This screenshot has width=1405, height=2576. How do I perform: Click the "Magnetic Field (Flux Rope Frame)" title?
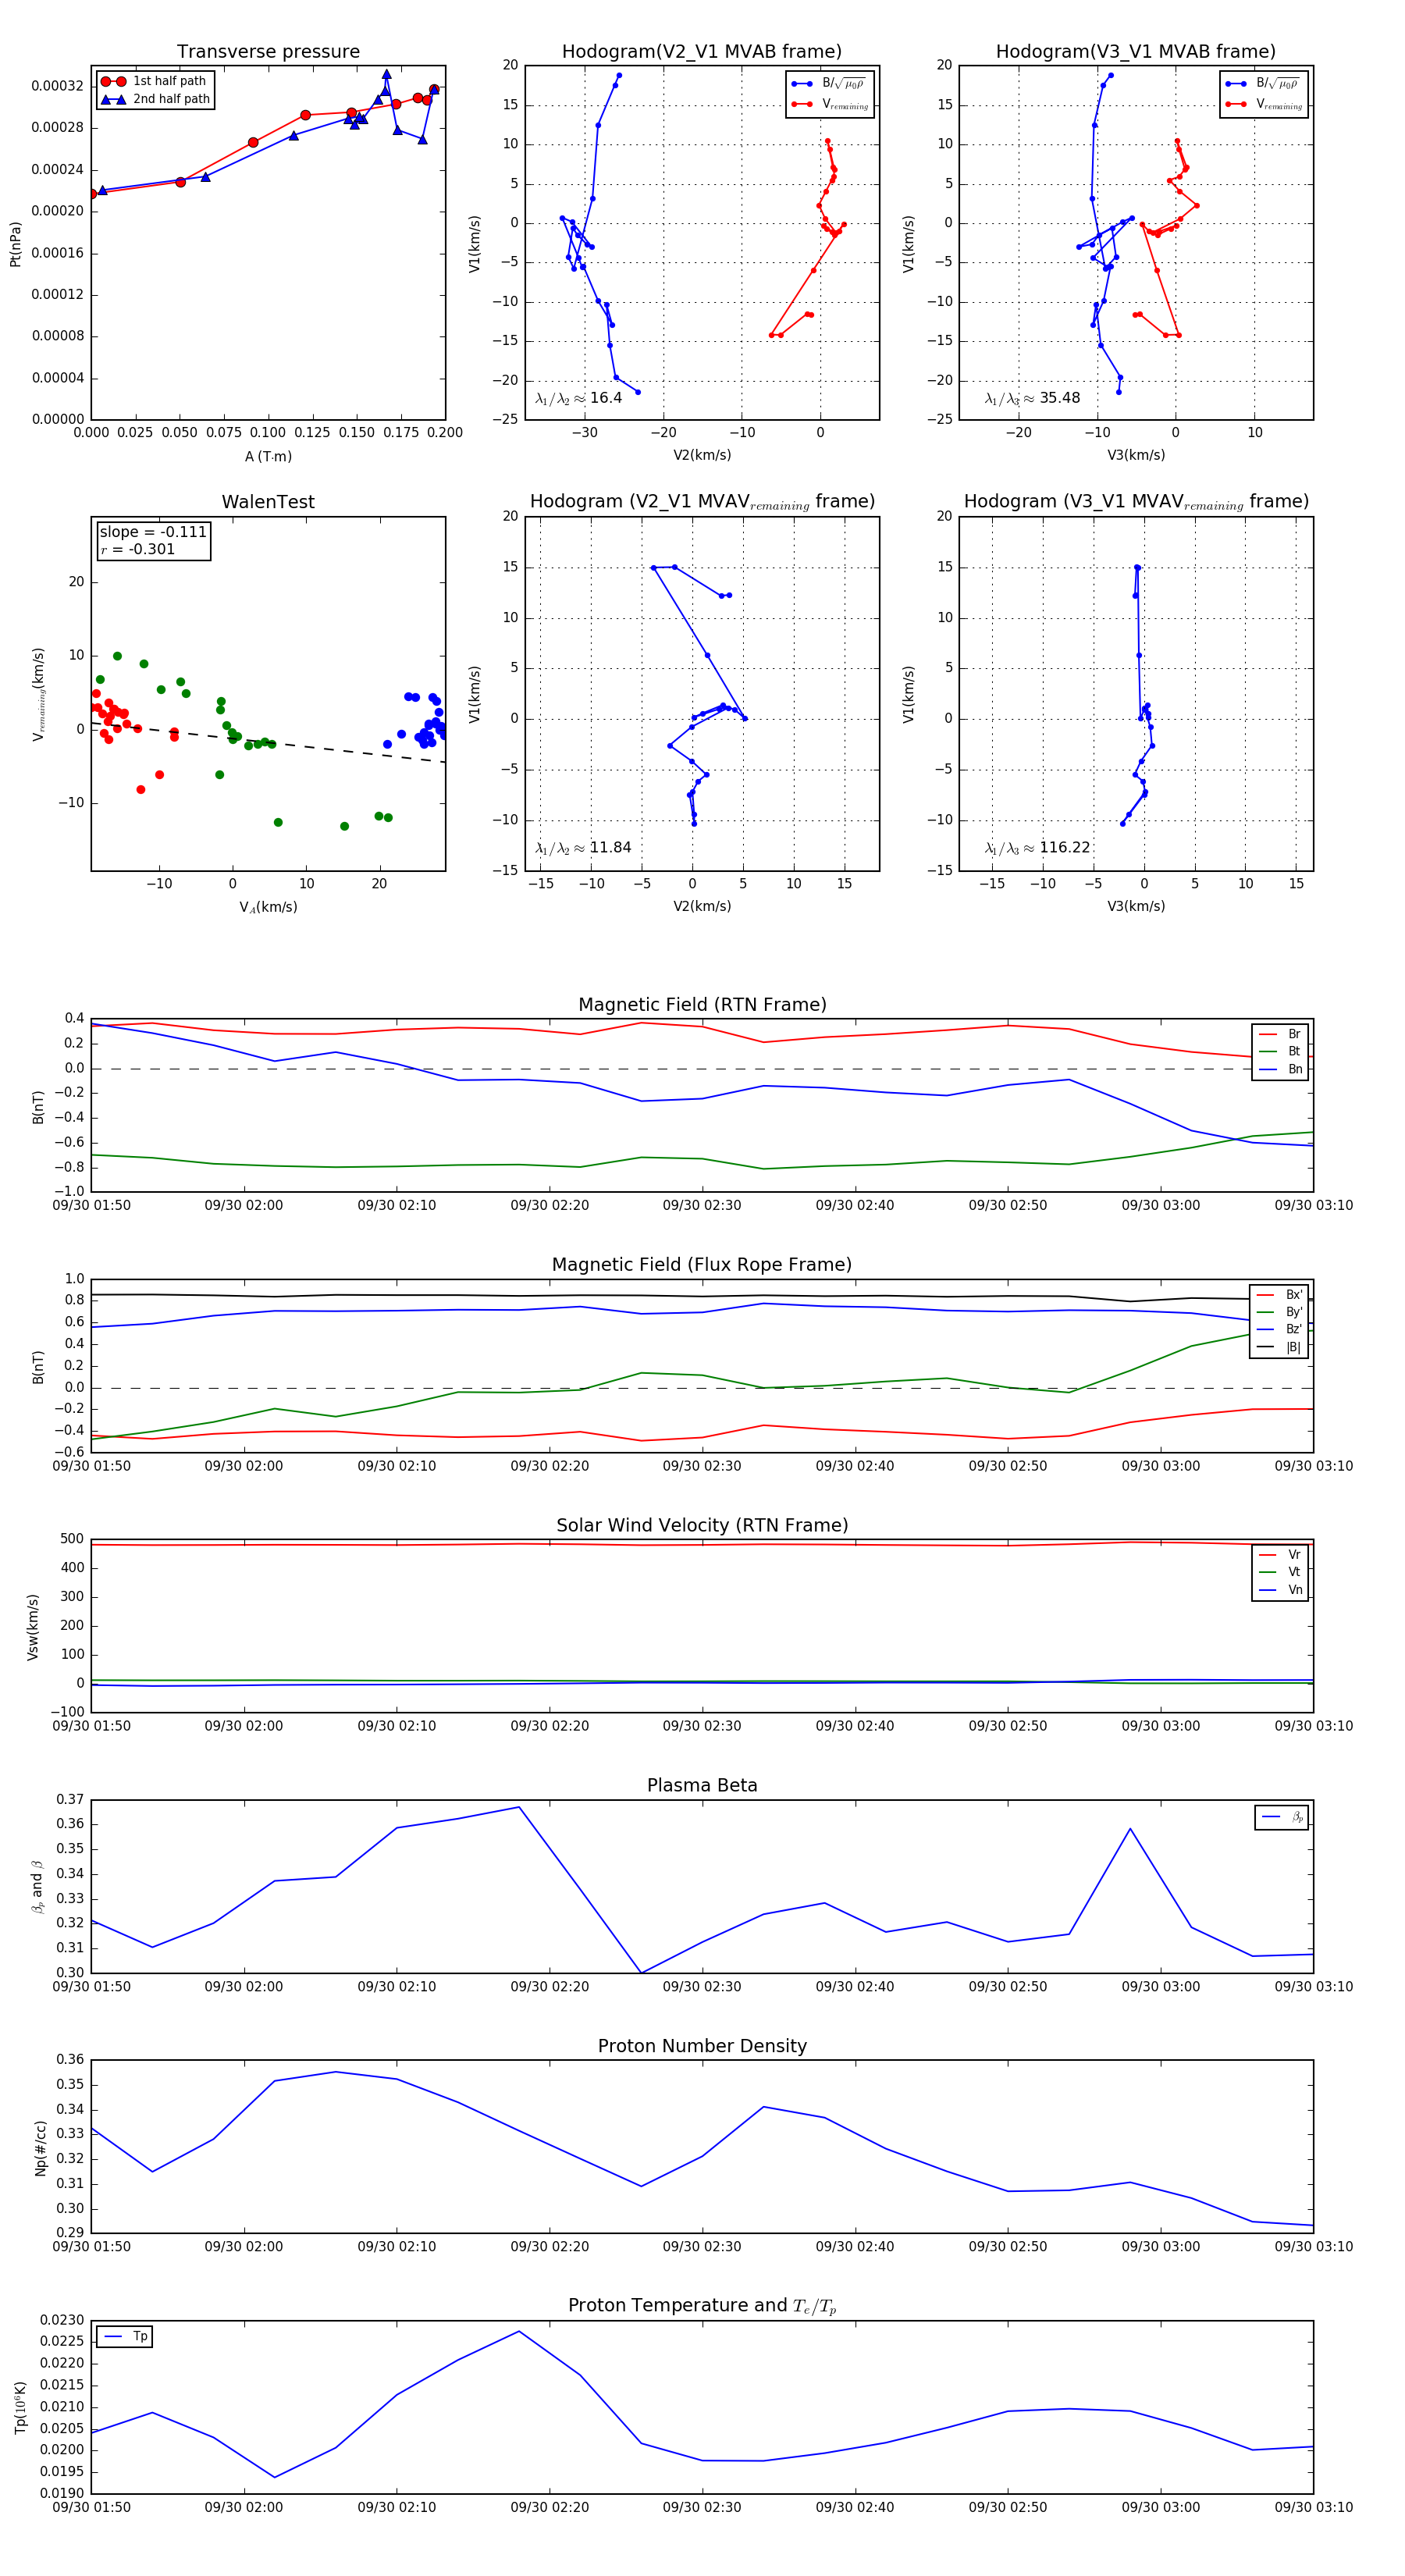tap(702, 1265)
